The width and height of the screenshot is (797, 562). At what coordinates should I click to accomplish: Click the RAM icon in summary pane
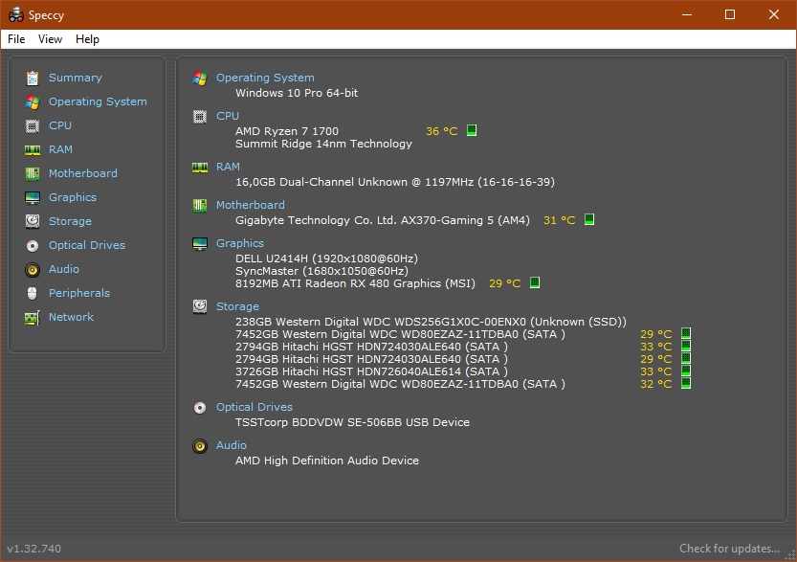pyautogui.click(x=200, y=168)
